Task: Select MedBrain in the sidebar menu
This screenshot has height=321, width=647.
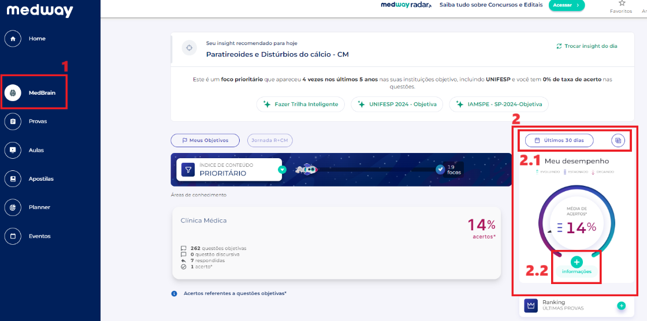Action: pos(42,93)
